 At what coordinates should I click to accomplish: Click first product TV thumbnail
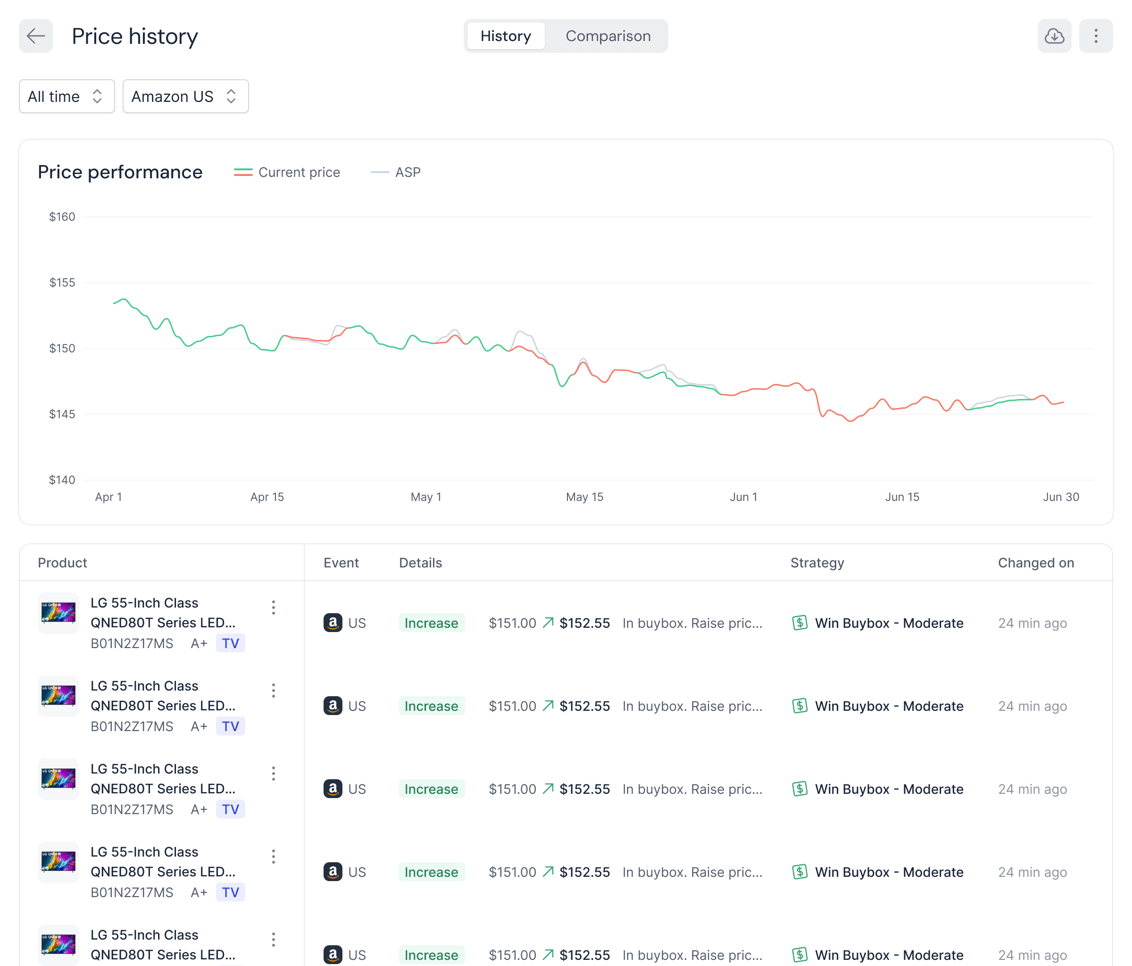coord(58,613)
